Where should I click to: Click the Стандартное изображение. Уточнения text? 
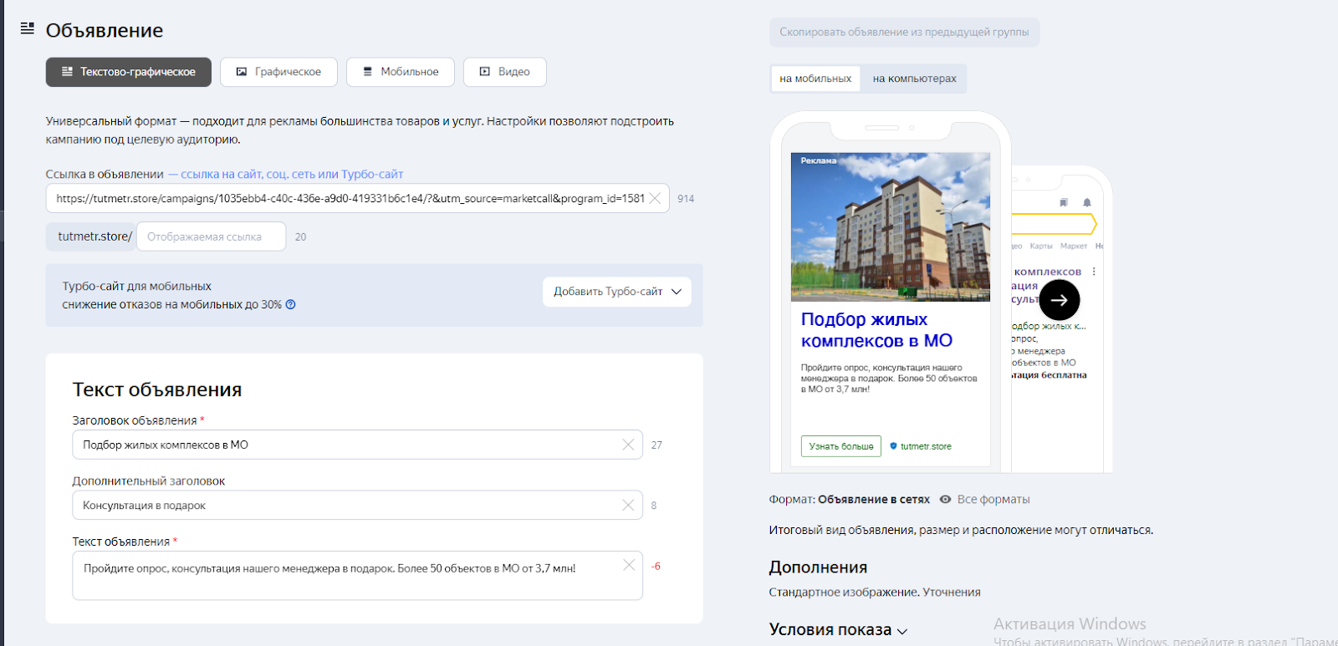875,592
